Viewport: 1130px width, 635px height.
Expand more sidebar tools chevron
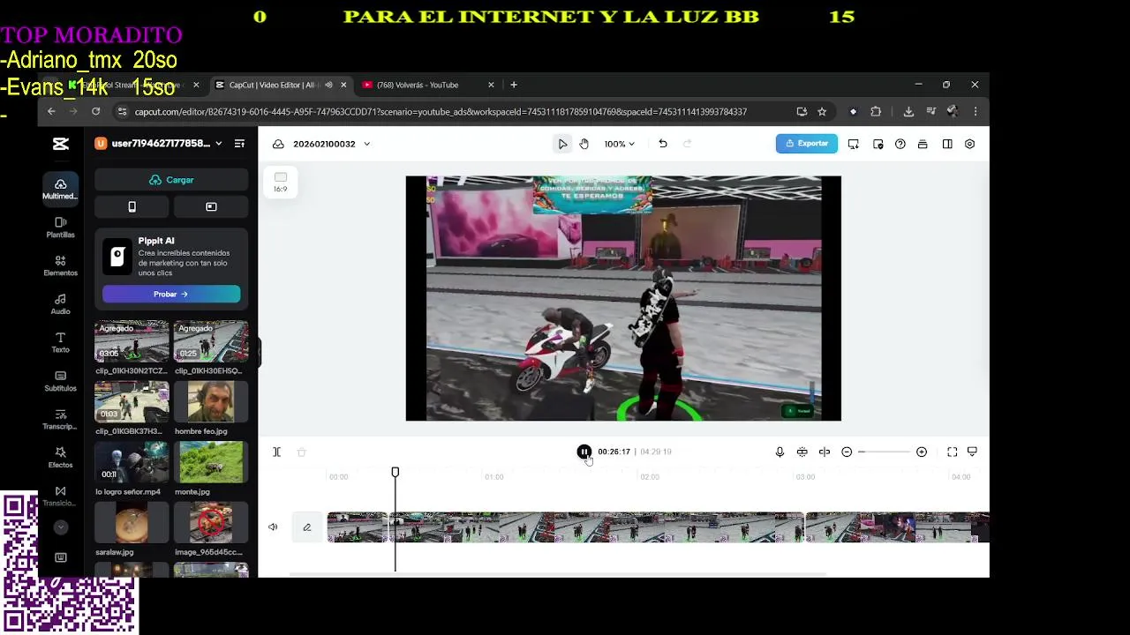(61, 527)
